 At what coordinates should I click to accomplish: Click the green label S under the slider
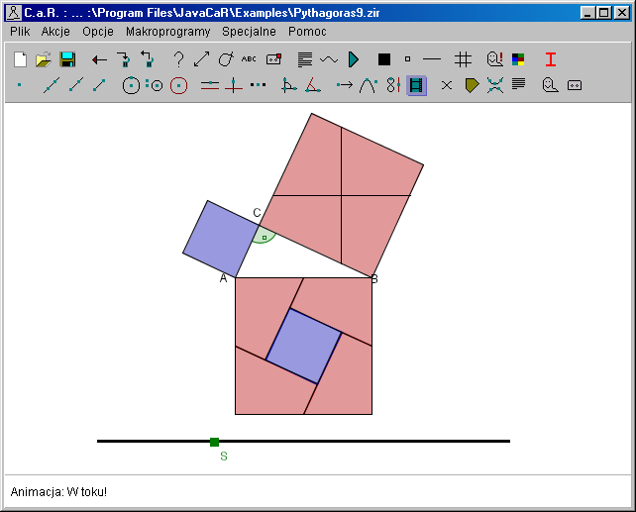224,457
